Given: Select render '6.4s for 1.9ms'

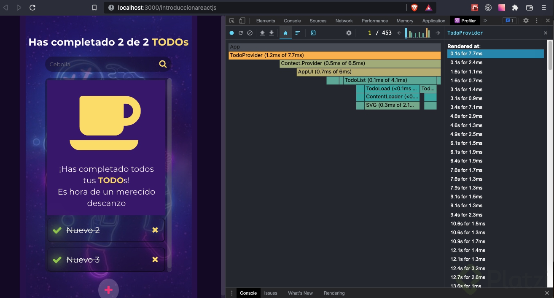Looking at the screenshot, I should pos(495,161).
